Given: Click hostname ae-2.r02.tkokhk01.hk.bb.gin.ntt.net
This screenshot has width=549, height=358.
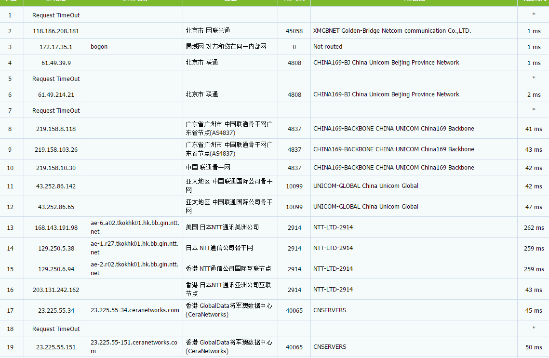Looking at the screenshot, I should pos(135,268).
